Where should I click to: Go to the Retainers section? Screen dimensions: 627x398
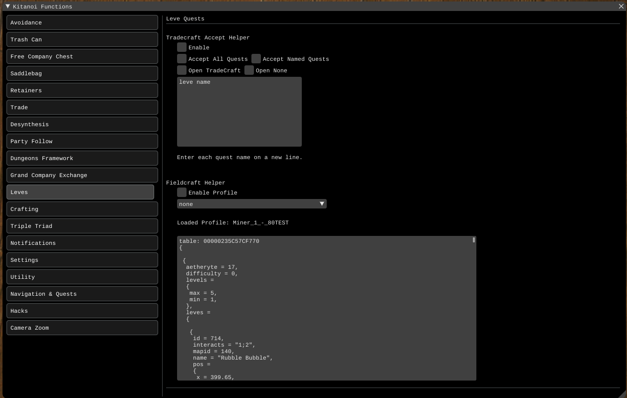pos(82,90)
